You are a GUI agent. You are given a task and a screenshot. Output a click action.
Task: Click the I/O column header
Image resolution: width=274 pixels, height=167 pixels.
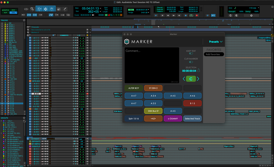(79, 35)
